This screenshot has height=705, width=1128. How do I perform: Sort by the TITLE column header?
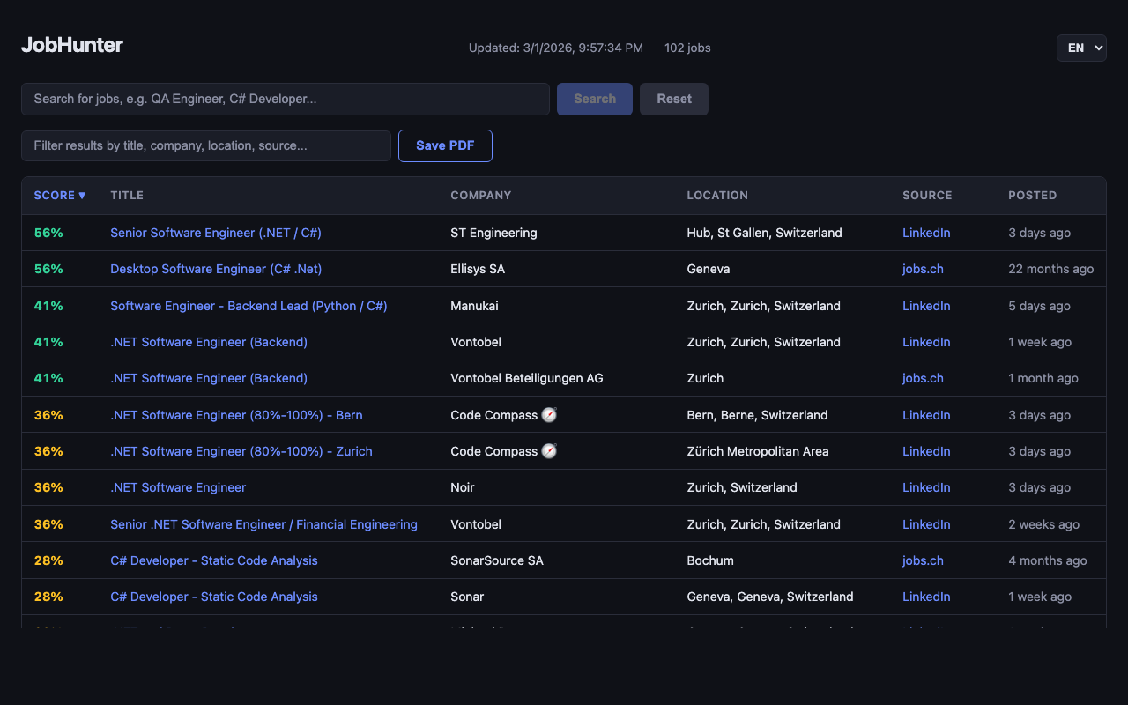127,196
